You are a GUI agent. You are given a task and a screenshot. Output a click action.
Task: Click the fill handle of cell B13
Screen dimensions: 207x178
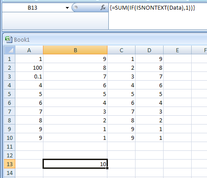107,168
